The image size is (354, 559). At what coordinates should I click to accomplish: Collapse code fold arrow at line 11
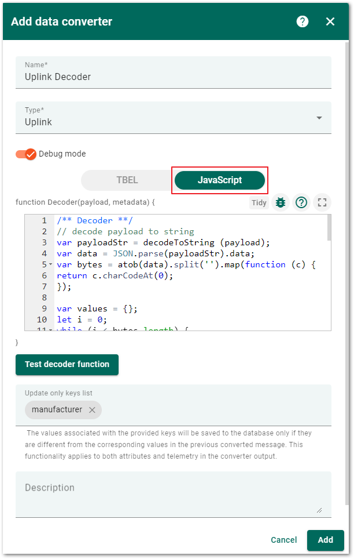pyautogui.click(x=50, y=329)
